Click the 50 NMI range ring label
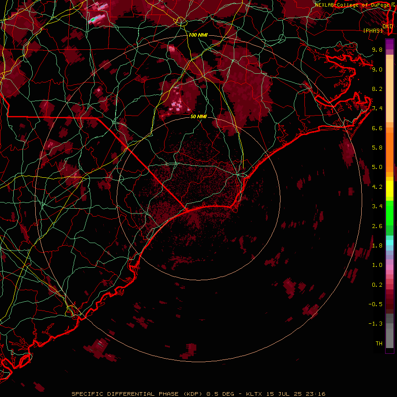 coord(198,116)
